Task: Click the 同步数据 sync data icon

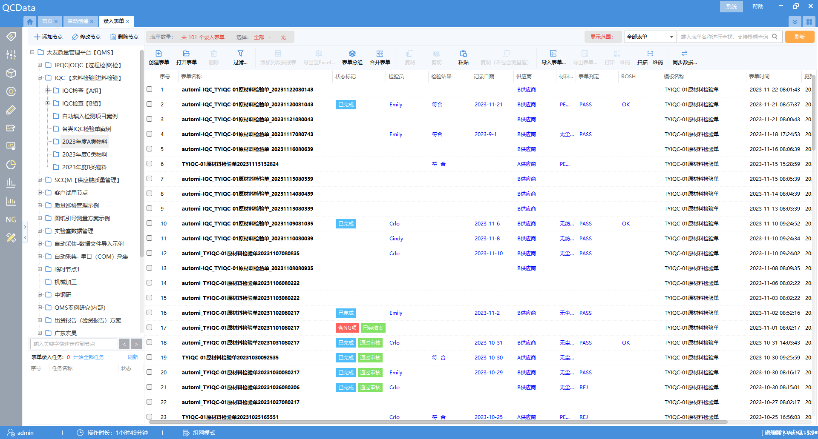Action: click(x=684, y=54)
